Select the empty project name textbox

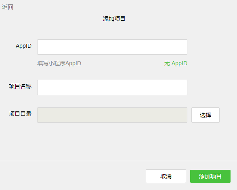[112, 88]
